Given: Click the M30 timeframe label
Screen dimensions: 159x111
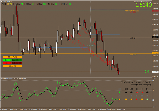Looking at the screenshot, I should coord(132,89).
